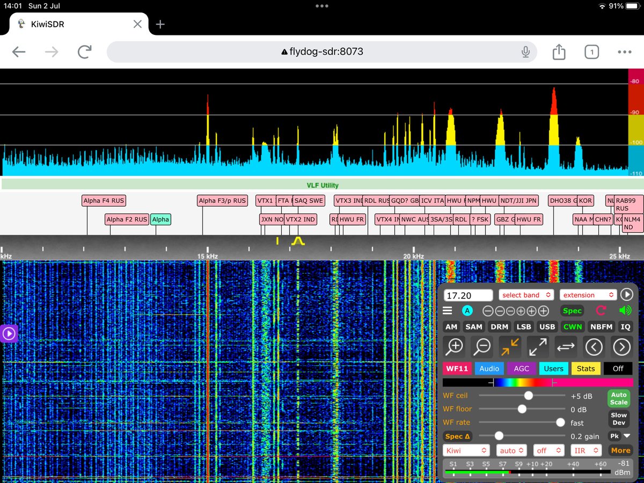The image size is (644, 483).
Task: Select USB demodulation mode
Action: (547, 326)
